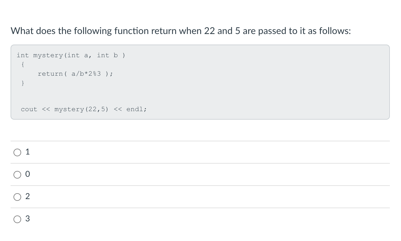Viewport: 401px width, 241px height.
Task: Select the radio button for answer 2
Action: point(17,197)
